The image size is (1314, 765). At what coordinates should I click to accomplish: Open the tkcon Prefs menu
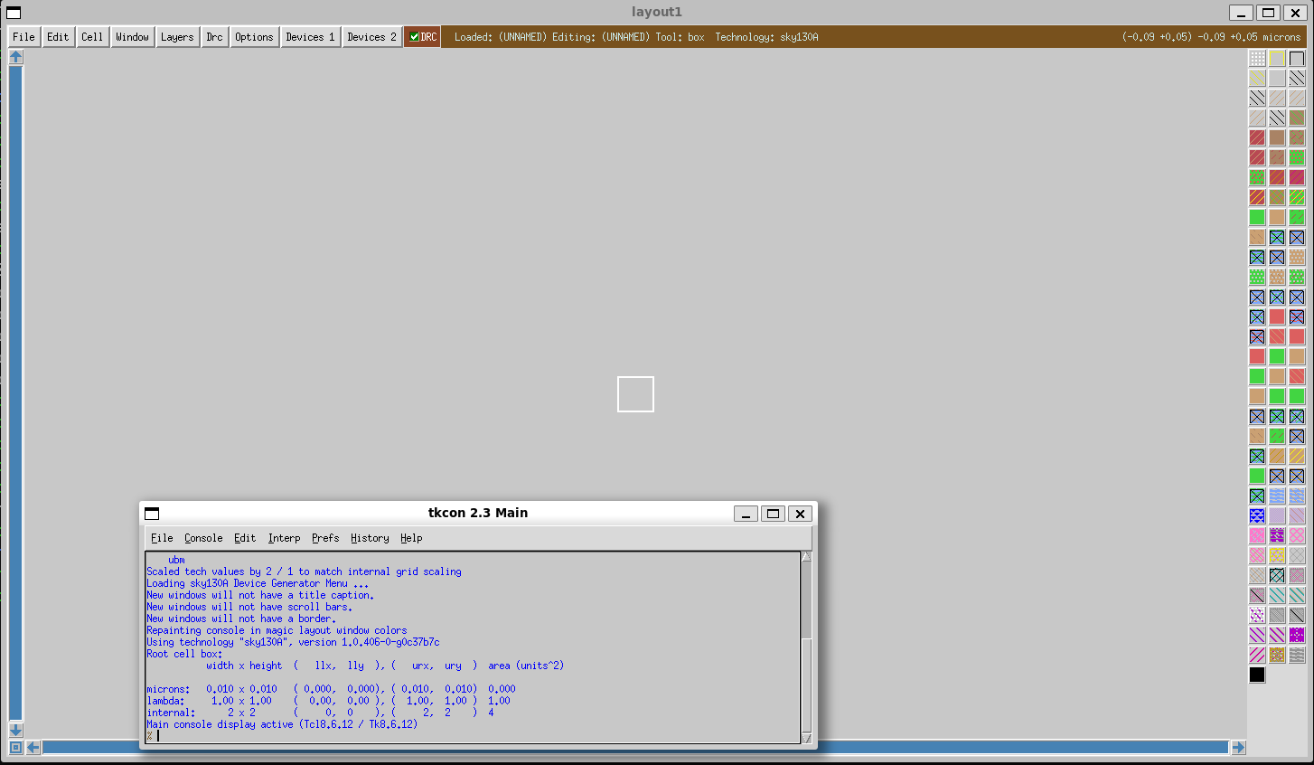pyautogui.click(x=325, y=538)
